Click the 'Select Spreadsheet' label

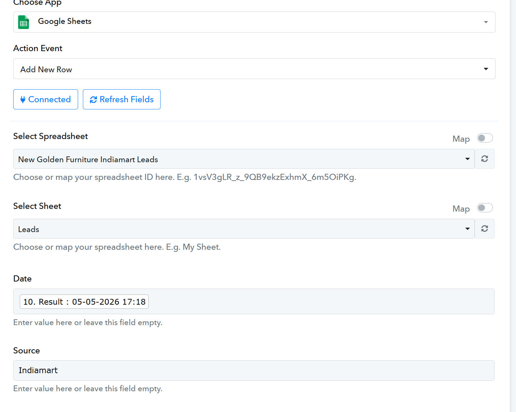click(x=50, y=136)
